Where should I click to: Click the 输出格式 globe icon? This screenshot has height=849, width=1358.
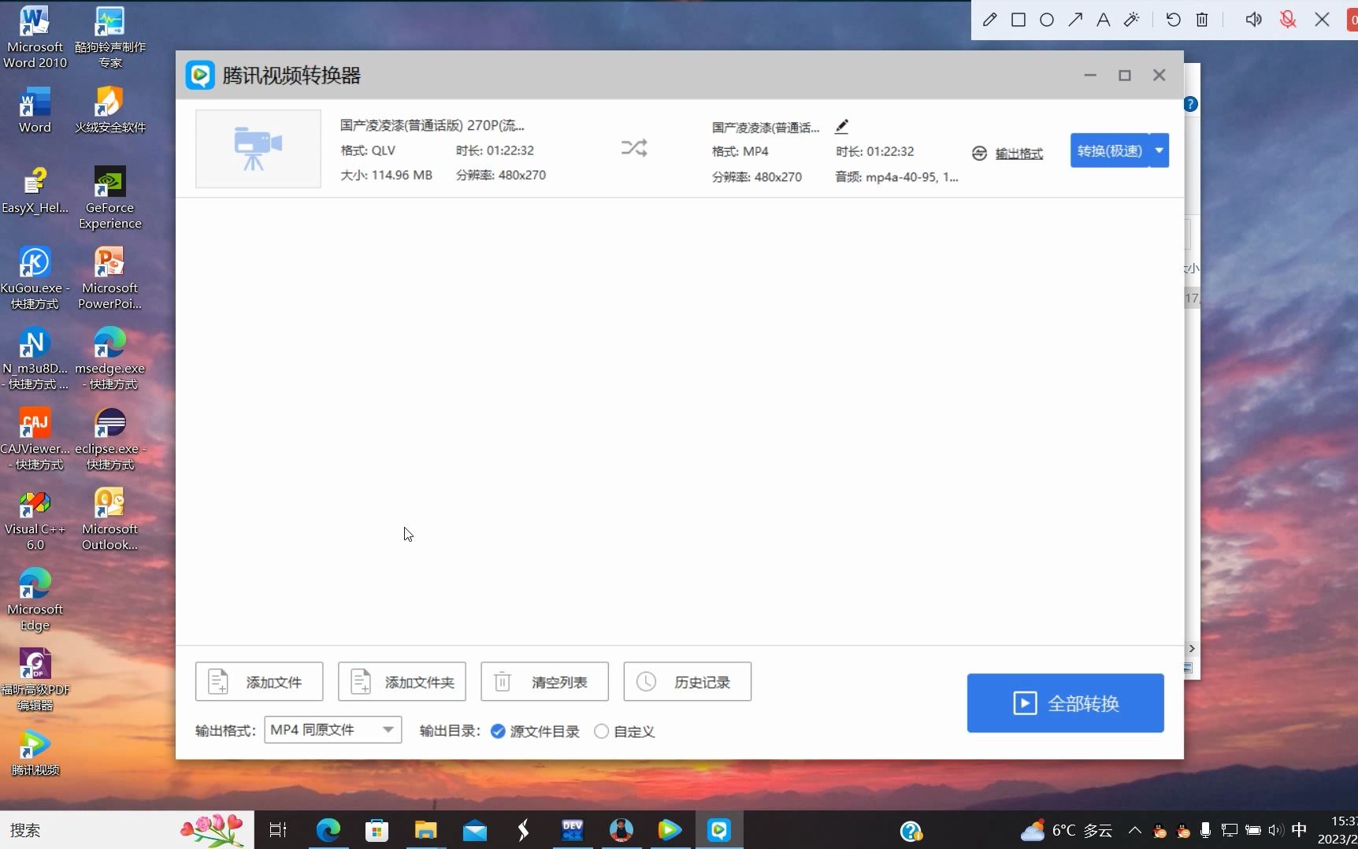[x=978, y=153]
